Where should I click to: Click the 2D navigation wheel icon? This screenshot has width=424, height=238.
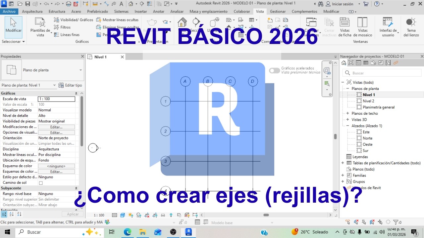[x=327, y=71]
